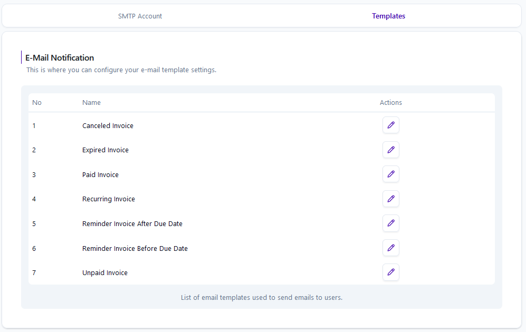Open editor for Recurring Invoice template
The image size is (526, 332).
[x=391, y=199]
